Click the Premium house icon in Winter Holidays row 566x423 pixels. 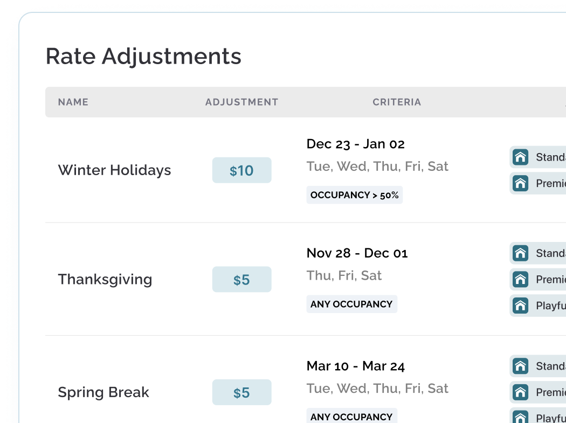tap(520, 183)
